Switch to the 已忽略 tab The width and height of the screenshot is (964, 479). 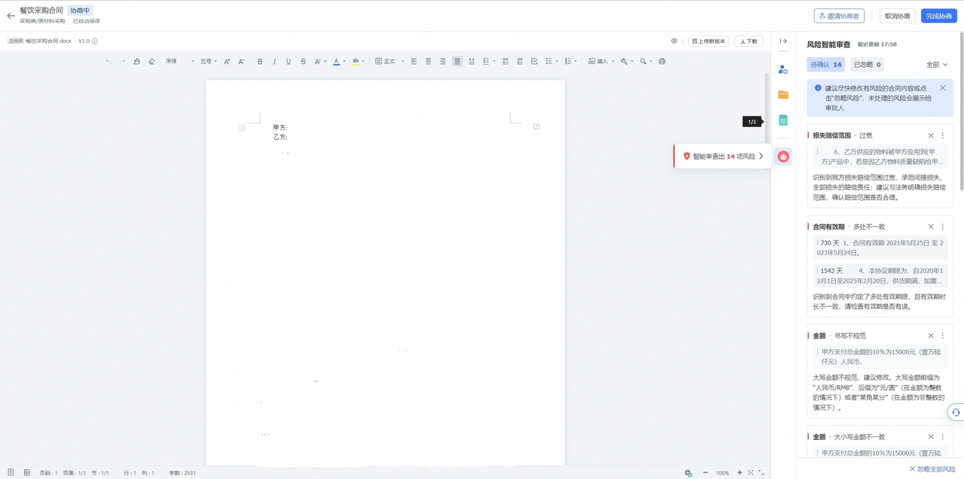coord(867,65)
